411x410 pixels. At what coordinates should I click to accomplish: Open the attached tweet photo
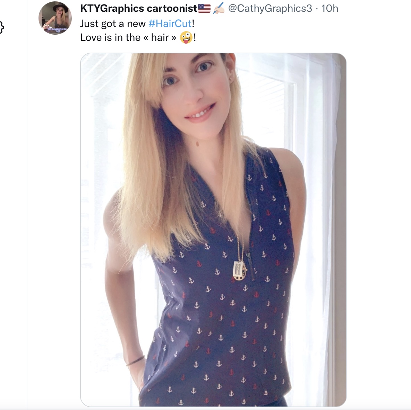pyautogui.click(x=213, y=230)
